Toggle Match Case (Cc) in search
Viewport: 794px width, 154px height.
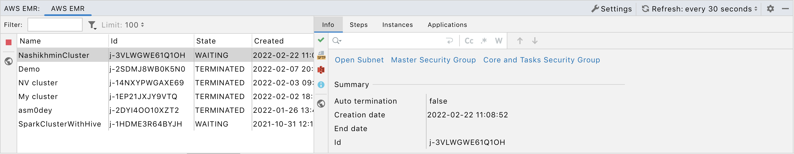(x=469, y=41)
